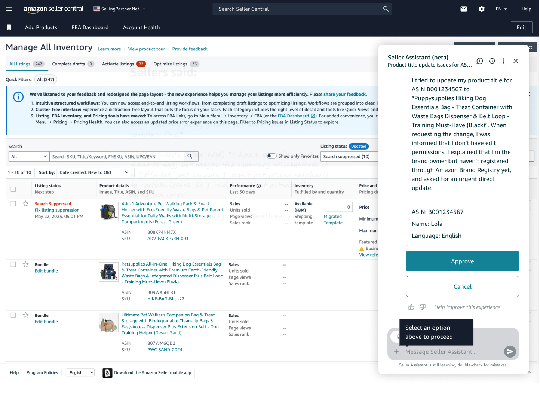Image resolution: width=540 pixels, height=405 pixels.
Task: Click the inventory search magnifier button
Action: point(190,156)
